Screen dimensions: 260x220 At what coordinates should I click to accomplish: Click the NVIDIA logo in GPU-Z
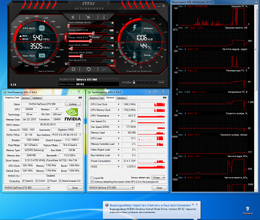click(72, 115)
